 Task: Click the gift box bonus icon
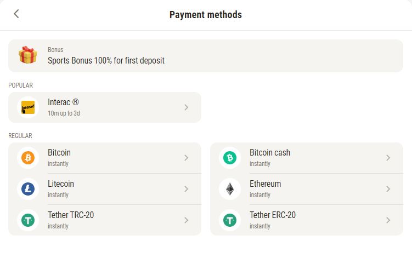click(28, 55)
